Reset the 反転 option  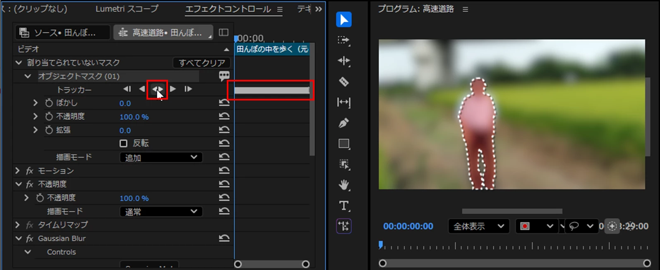224,143
